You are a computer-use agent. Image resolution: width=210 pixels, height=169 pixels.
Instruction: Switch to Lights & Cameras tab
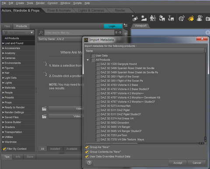click(91, 11)
